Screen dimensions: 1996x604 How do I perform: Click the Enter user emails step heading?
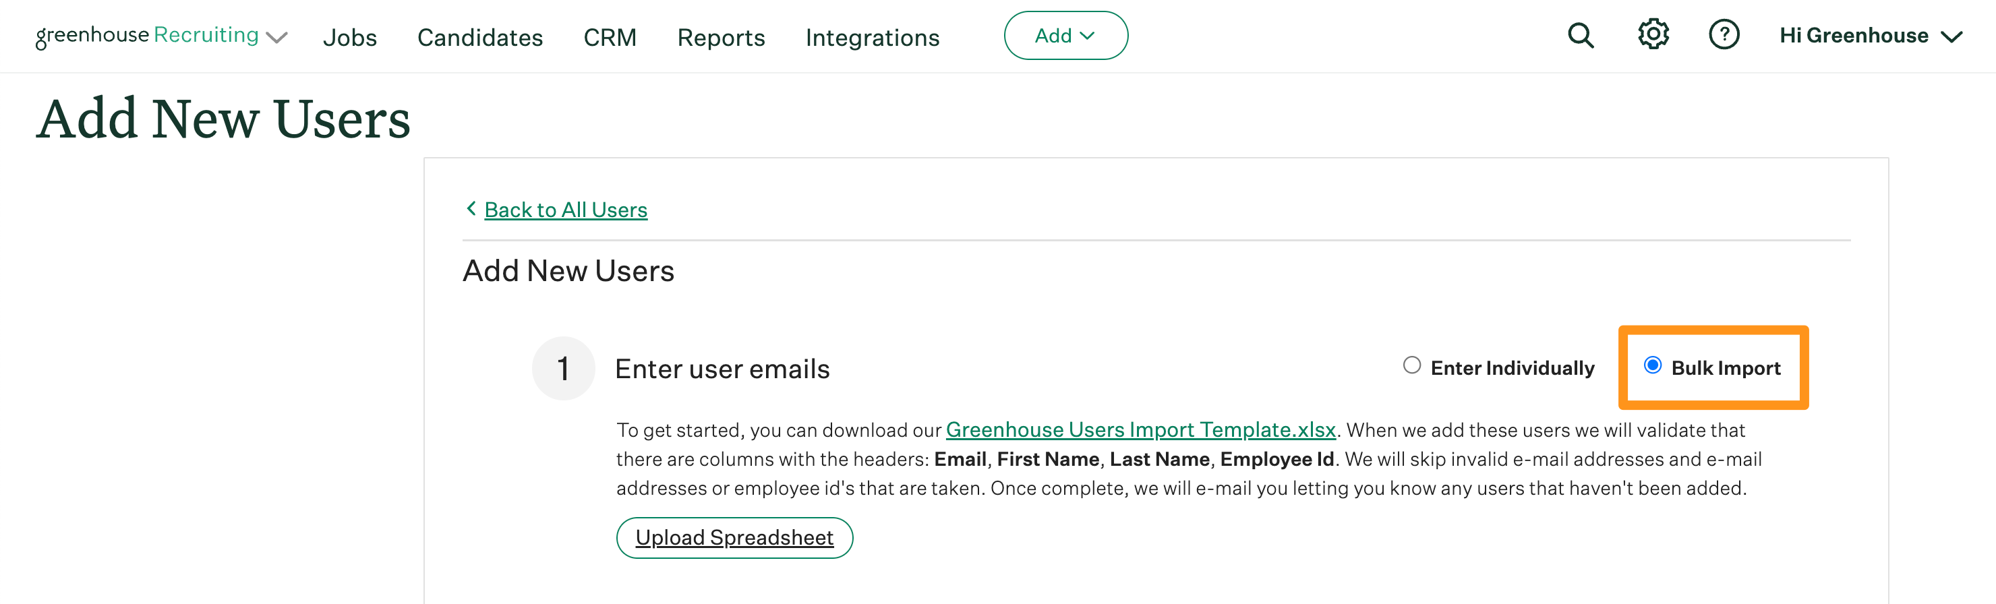(722, 369)
